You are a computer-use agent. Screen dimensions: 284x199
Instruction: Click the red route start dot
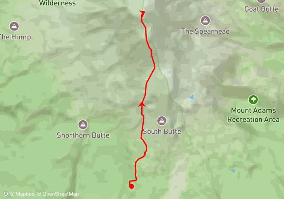[x=131, y=186]
